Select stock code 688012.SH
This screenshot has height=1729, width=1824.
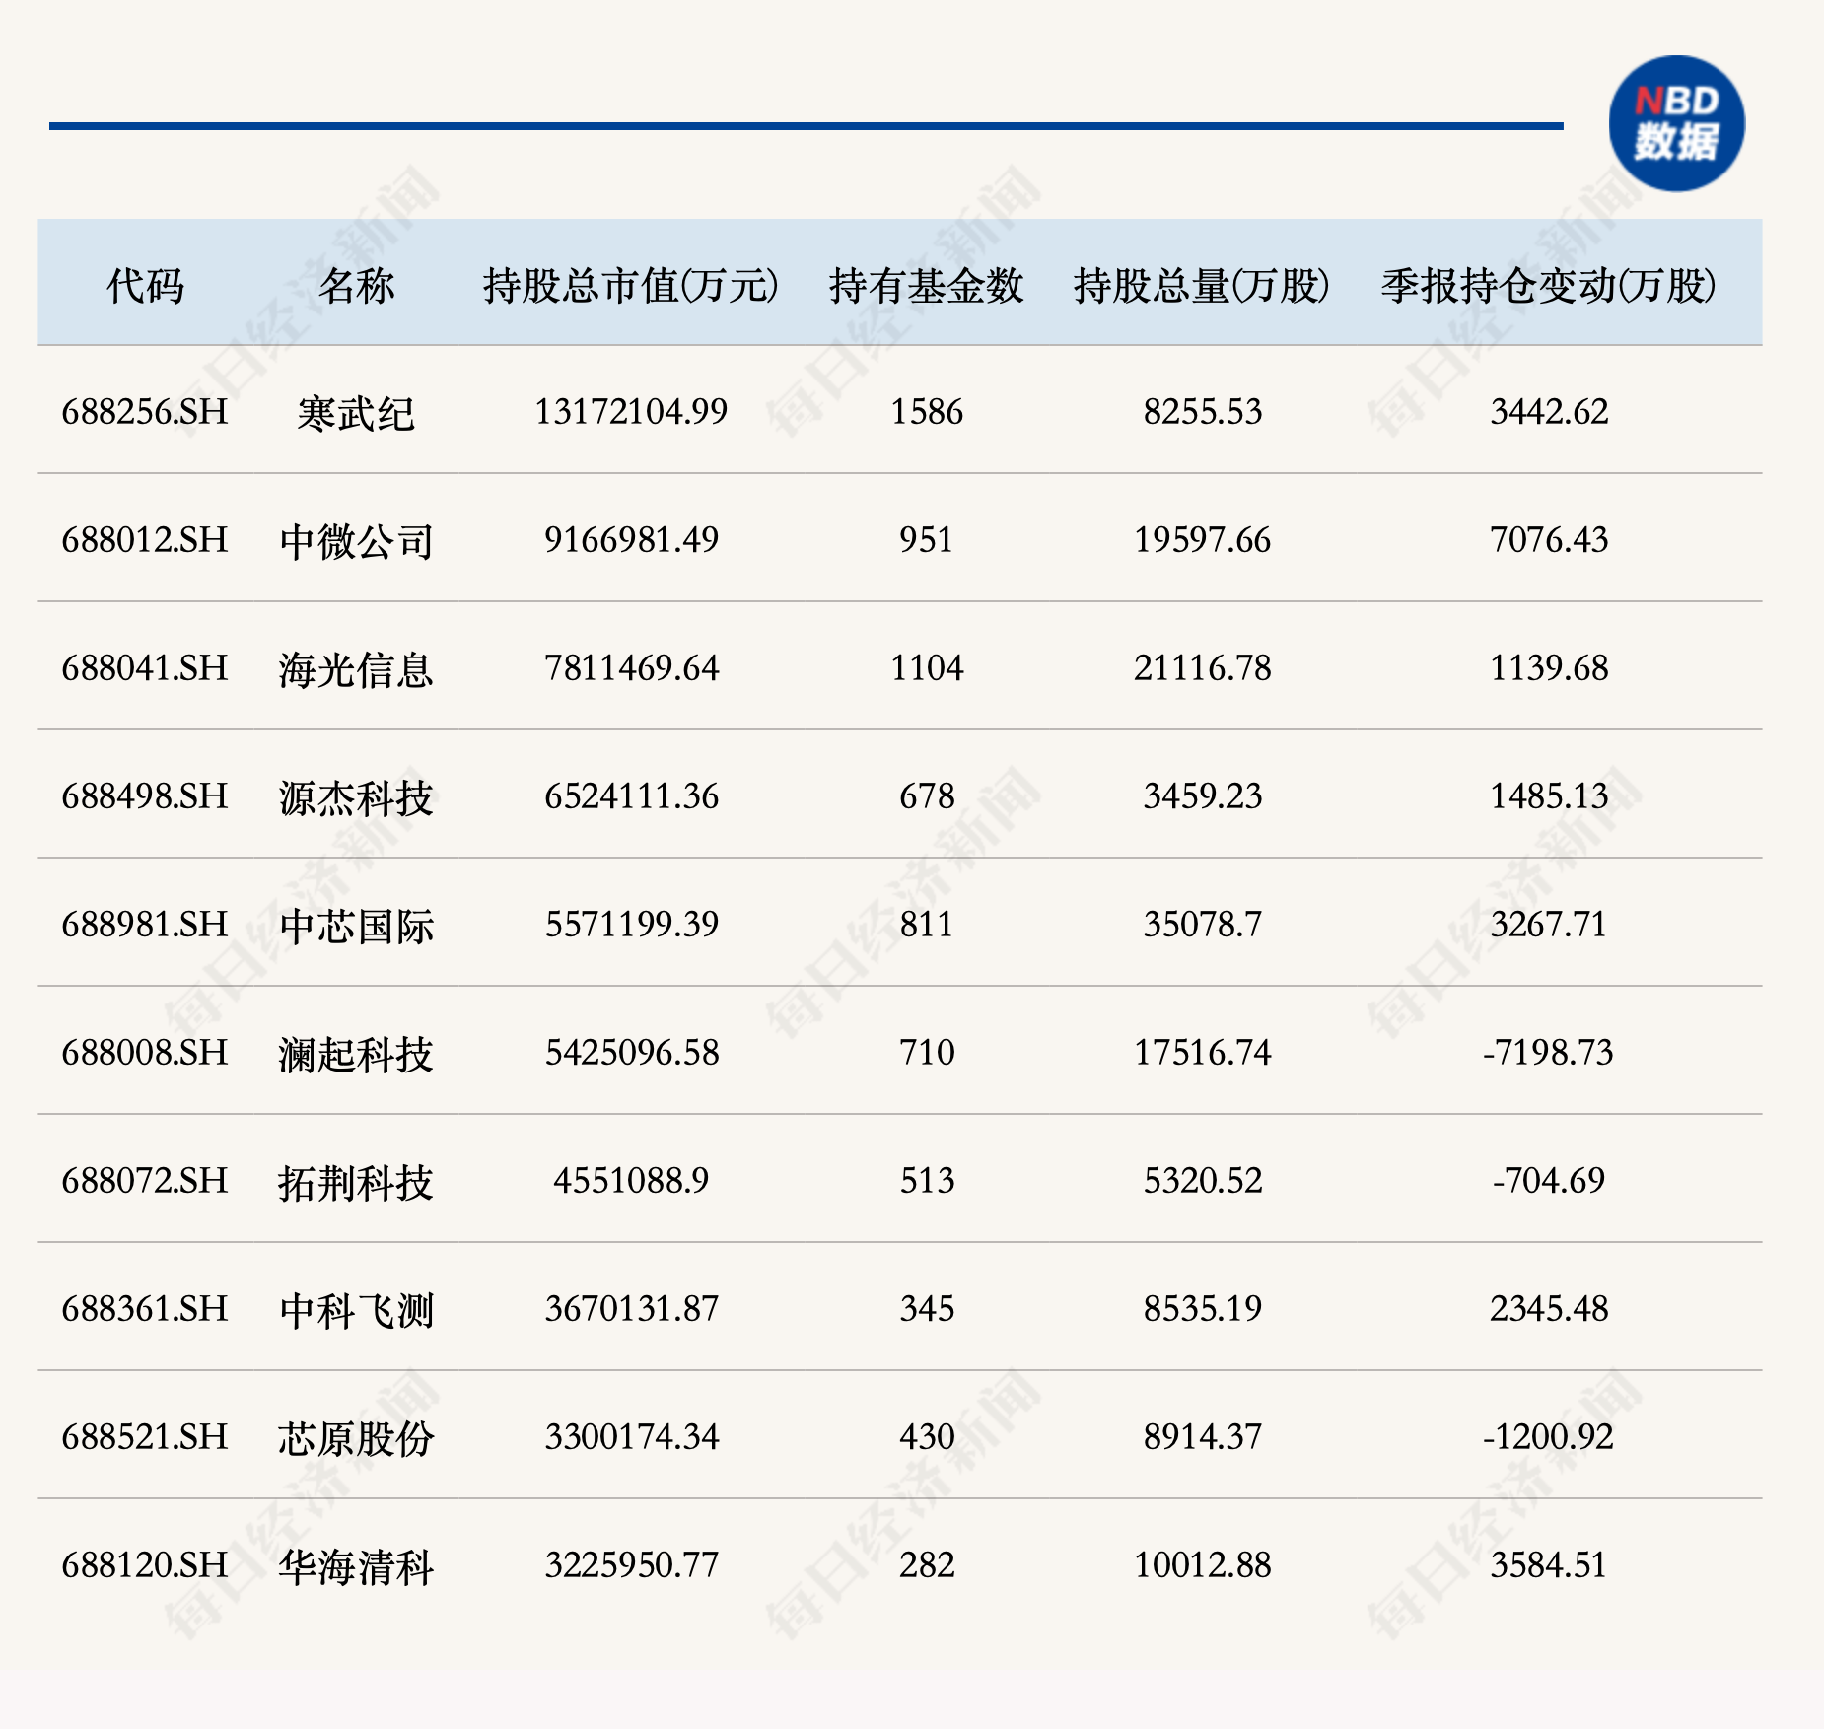point(145,540)
